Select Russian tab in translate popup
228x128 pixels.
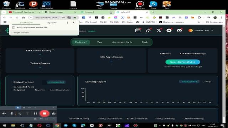(x=52, y=23)
